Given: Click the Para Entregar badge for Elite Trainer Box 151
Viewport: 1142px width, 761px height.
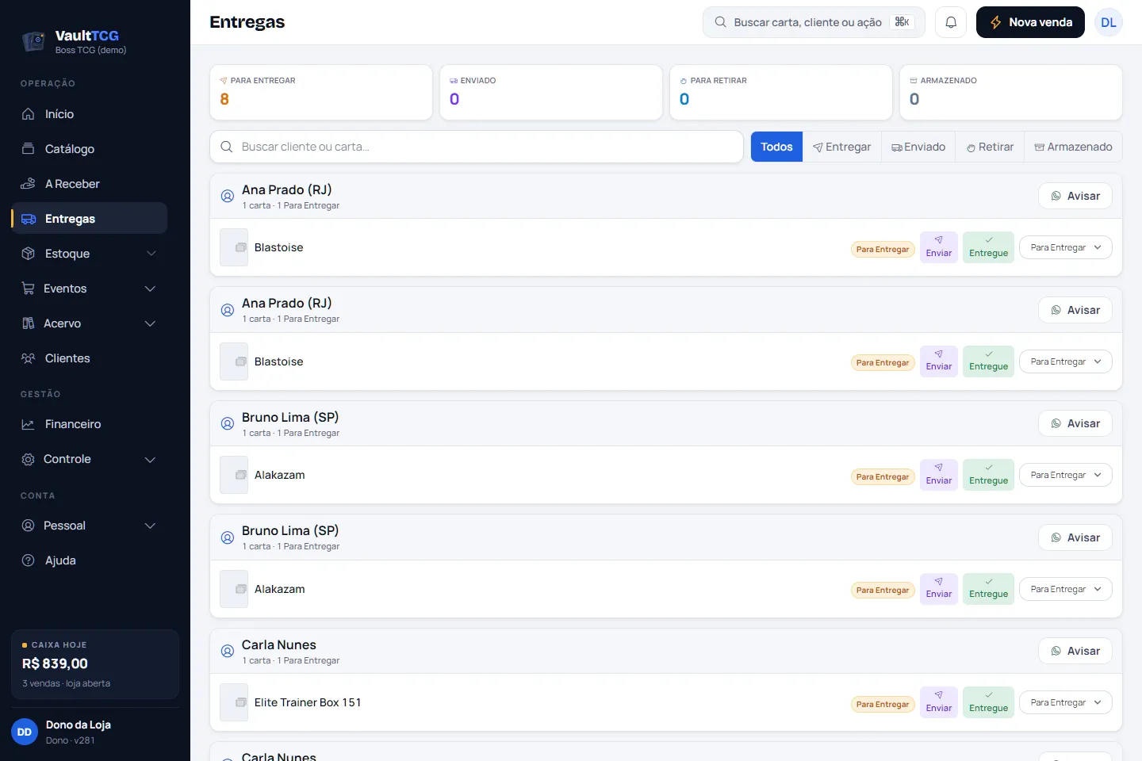Looking at the screenshot, I should [883, 704].
